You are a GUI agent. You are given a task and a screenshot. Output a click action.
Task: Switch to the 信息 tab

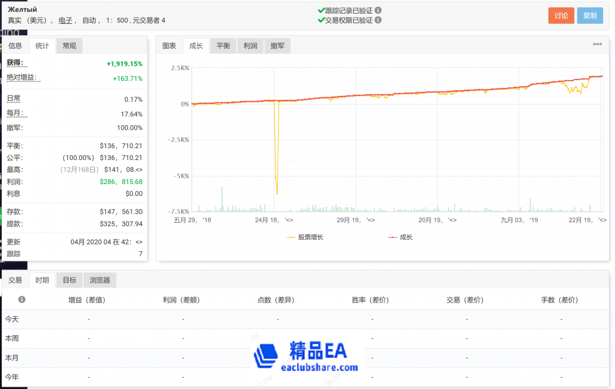coord(15,46)
